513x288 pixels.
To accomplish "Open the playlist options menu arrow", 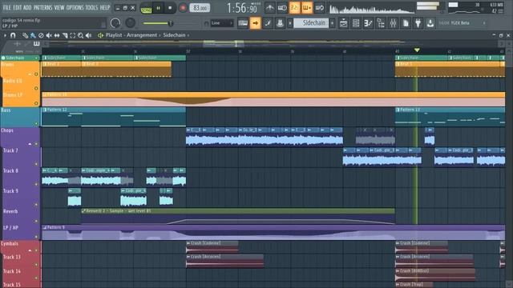I will tap(5, 35).
